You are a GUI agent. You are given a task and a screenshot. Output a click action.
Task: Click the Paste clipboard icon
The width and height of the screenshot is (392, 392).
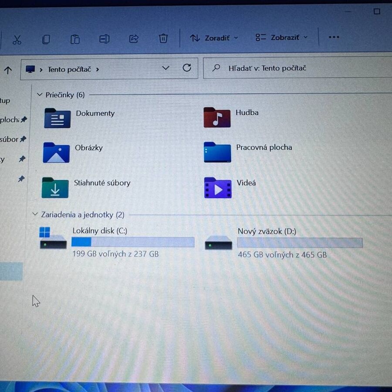[75, 39]
